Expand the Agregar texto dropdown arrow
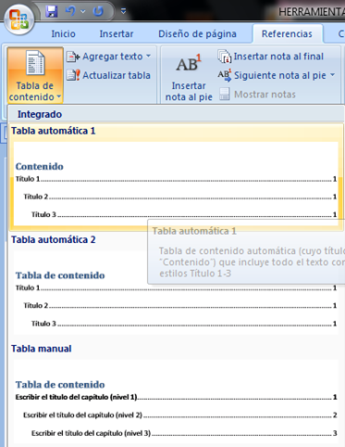345x447 pixels. (x=149, y=57)
